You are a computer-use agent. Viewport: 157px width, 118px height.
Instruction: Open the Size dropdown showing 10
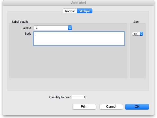click(138, 34)
